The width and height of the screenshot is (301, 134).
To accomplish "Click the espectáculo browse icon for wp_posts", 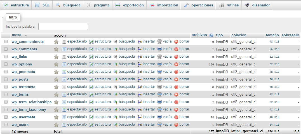I will tap(64, 79).
